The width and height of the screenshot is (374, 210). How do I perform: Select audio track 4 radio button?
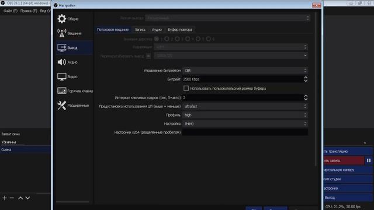tap(188, 39)
